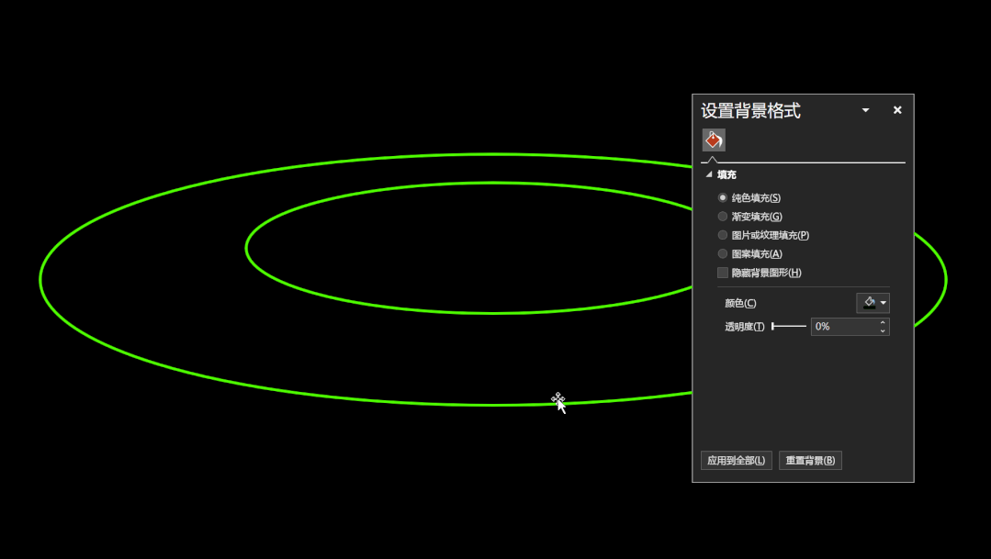The height and width of the screenshot is (559, 991).
Task: Enable the 隐藏背景图形 checkbox
Action: (723, 273)
